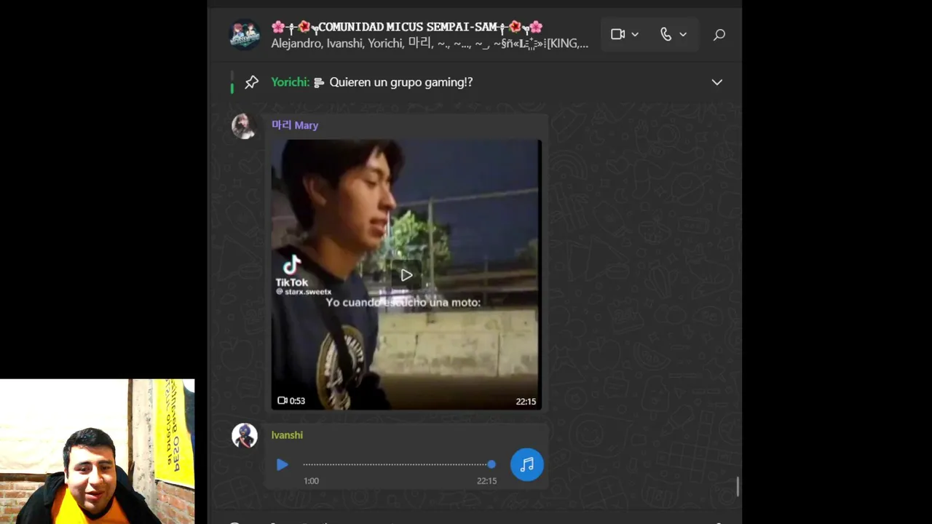
Task: Click sender name 'Ivanshi'
Action: tap(287, 435)
